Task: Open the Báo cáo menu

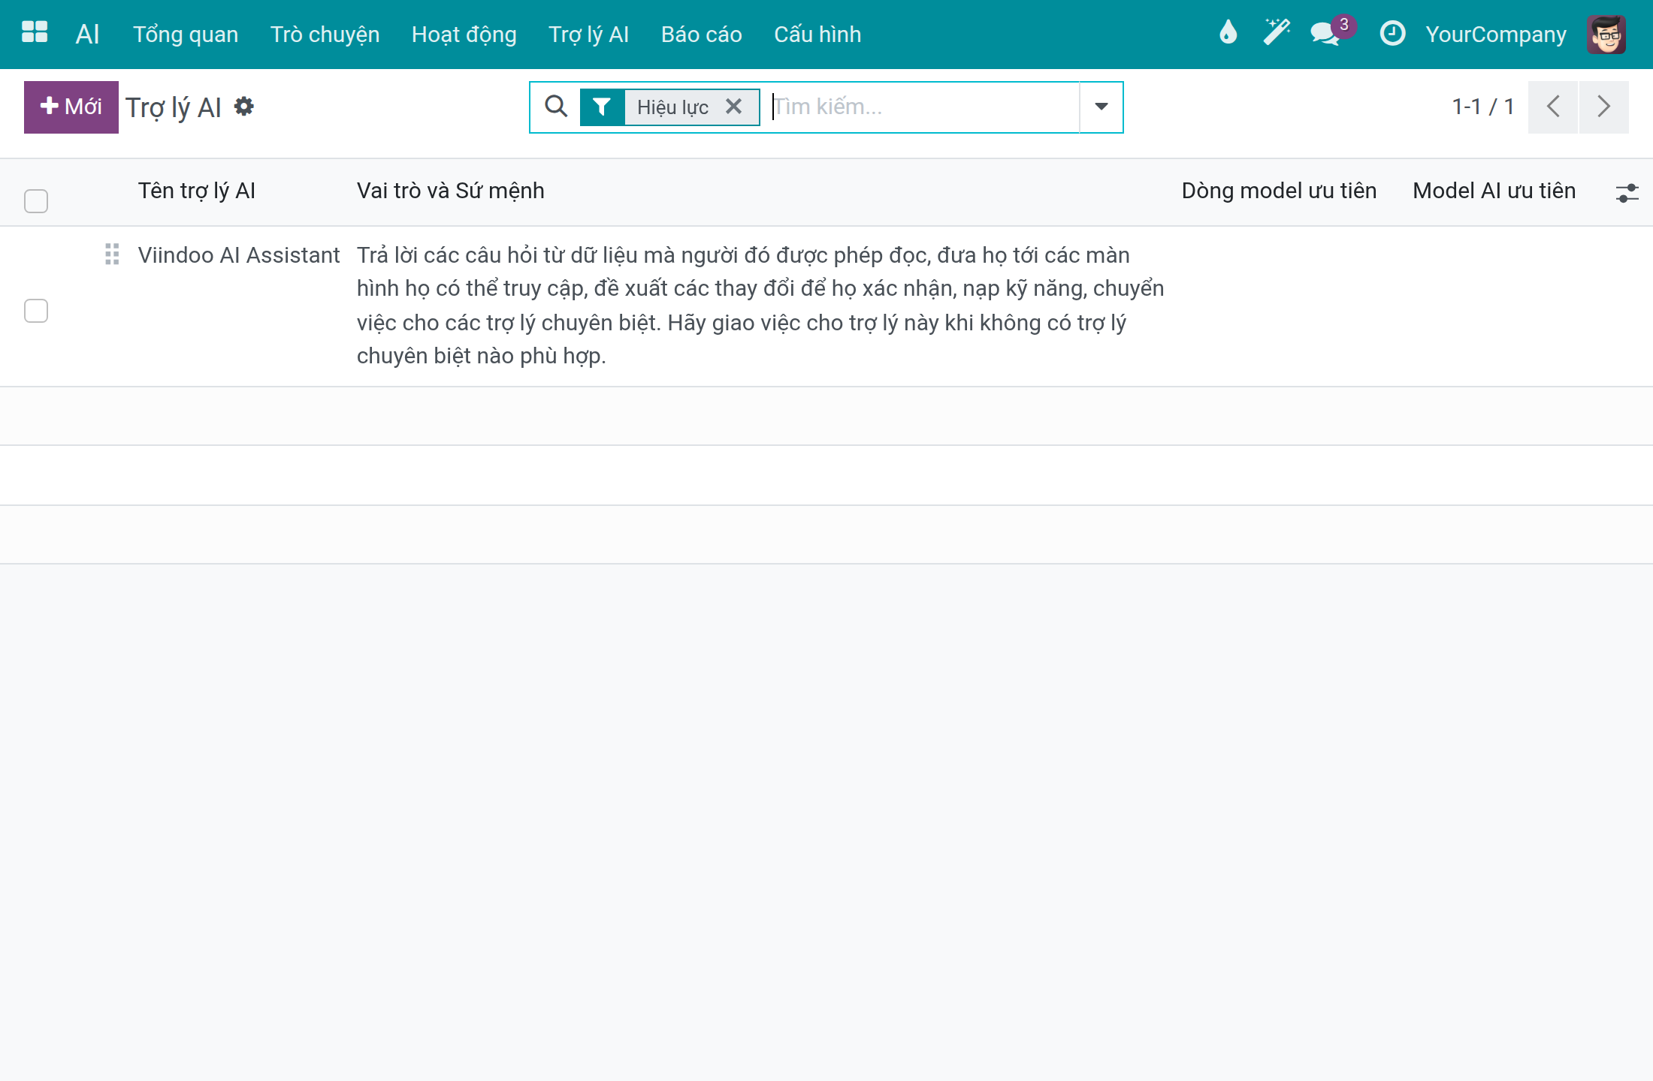Action: point(702,34)
